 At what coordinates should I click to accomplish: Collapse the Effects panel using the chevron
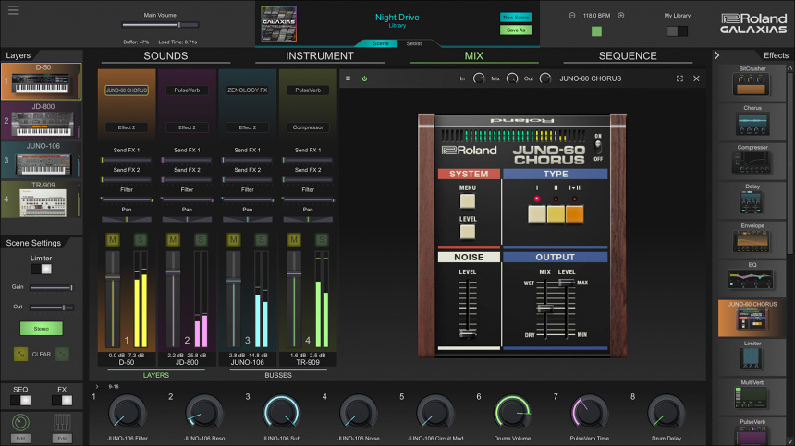click(x=716, y=55)
